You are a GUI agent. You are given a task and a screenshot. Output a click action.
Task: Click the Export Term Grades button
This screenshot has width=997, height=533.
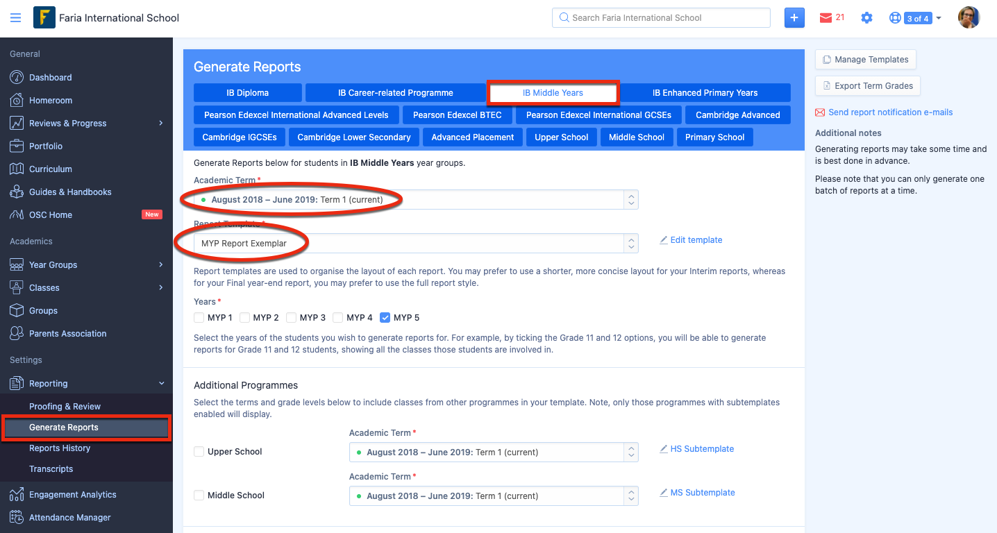[868, 86]
